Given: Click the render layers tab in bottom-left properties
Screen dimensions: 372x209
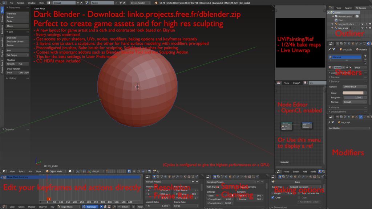Looking at the screenshot, I should [x=158, y=177].
